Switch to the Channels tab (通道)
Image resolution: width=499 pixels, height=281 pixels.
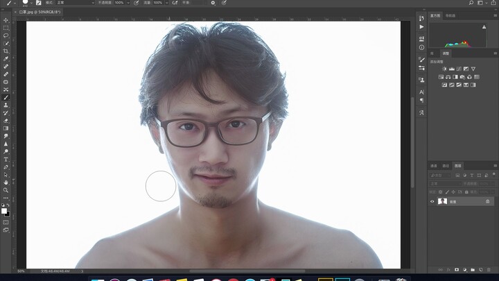coord(434,166)
